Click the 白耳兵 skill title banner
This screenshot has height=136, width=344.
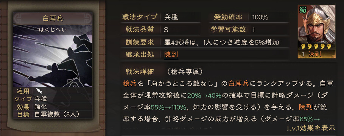click(x=53, y=18)
